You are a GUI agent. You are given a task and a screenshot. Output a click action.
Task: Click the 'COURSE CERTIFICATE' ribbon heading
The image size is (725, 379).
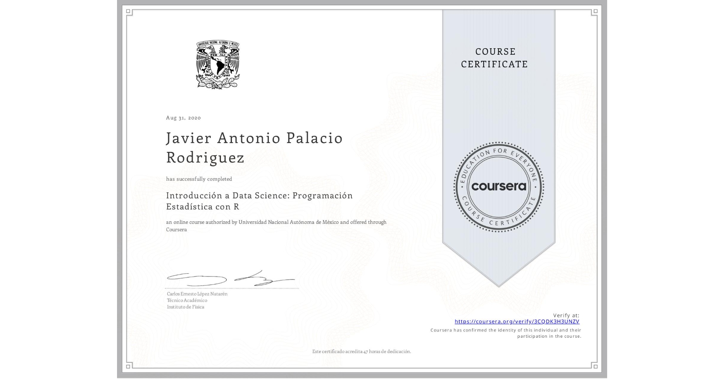click(494, 58)
